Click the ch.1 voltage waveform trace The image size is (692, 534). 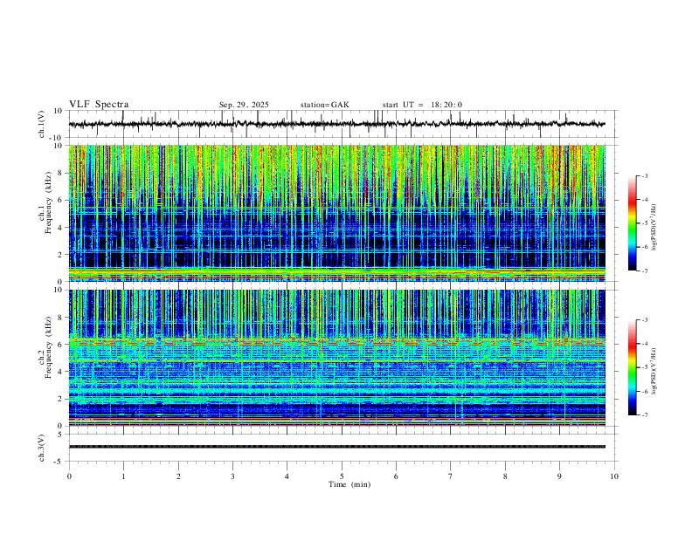[x=336, y=124]
